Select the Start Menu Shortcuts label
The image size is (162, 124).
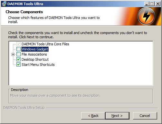coord(38,65)
